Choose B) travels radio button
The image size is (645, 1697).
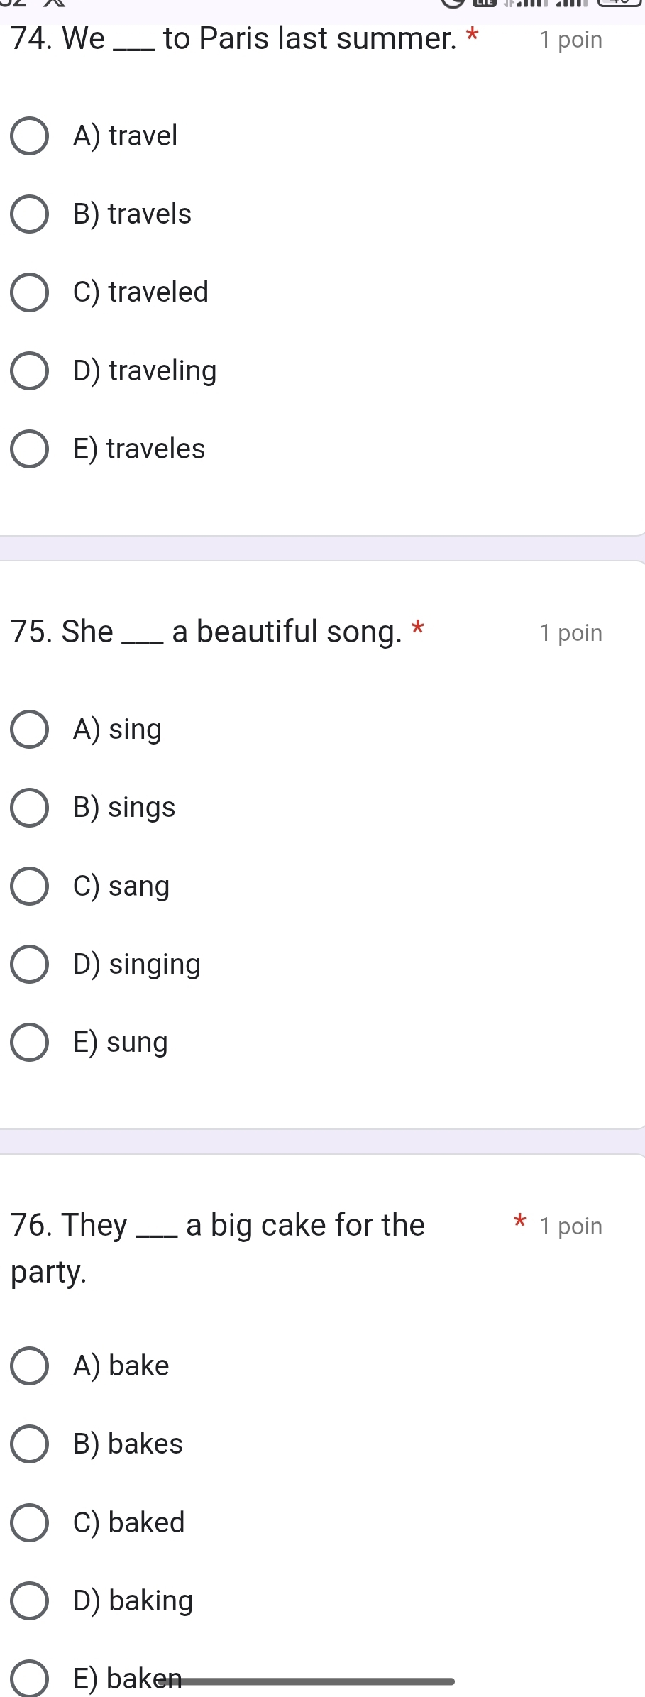point(30,214)
